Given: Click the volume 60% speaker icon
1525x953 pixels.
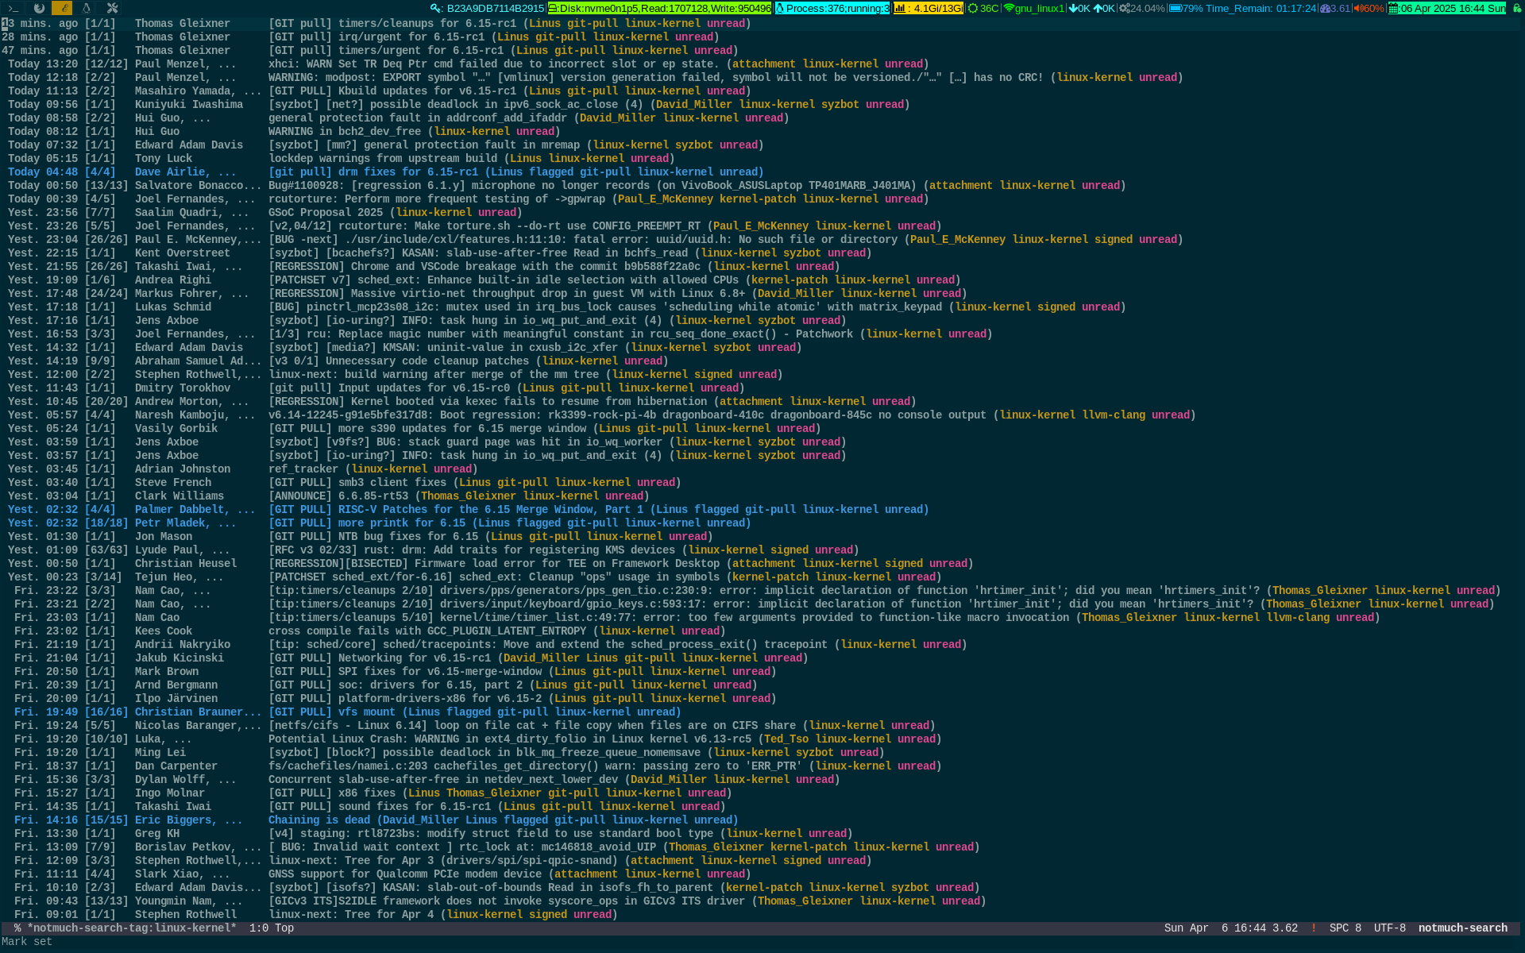Looking at the screenshot, I should (1358, 8).
